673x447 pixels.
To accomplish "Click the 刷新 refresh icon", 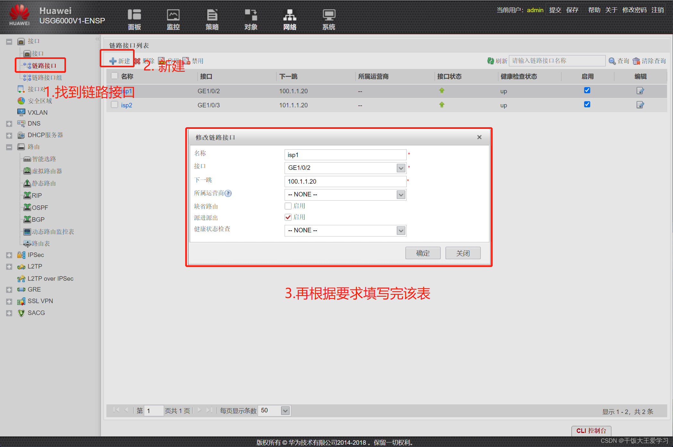I will point(491,61).
